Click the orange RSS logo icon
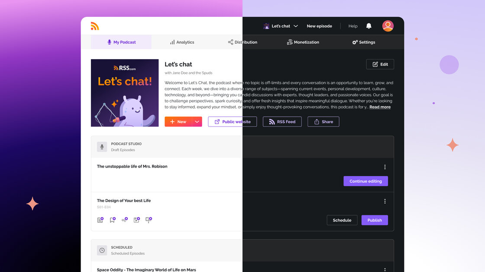This screenshot has height=272, width=485. (x=95, y=26)
